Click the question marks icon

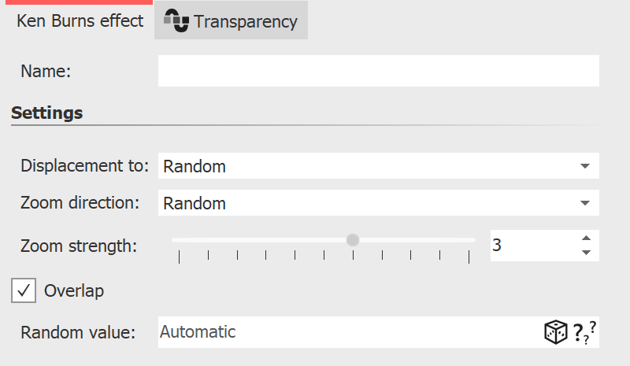584,333
